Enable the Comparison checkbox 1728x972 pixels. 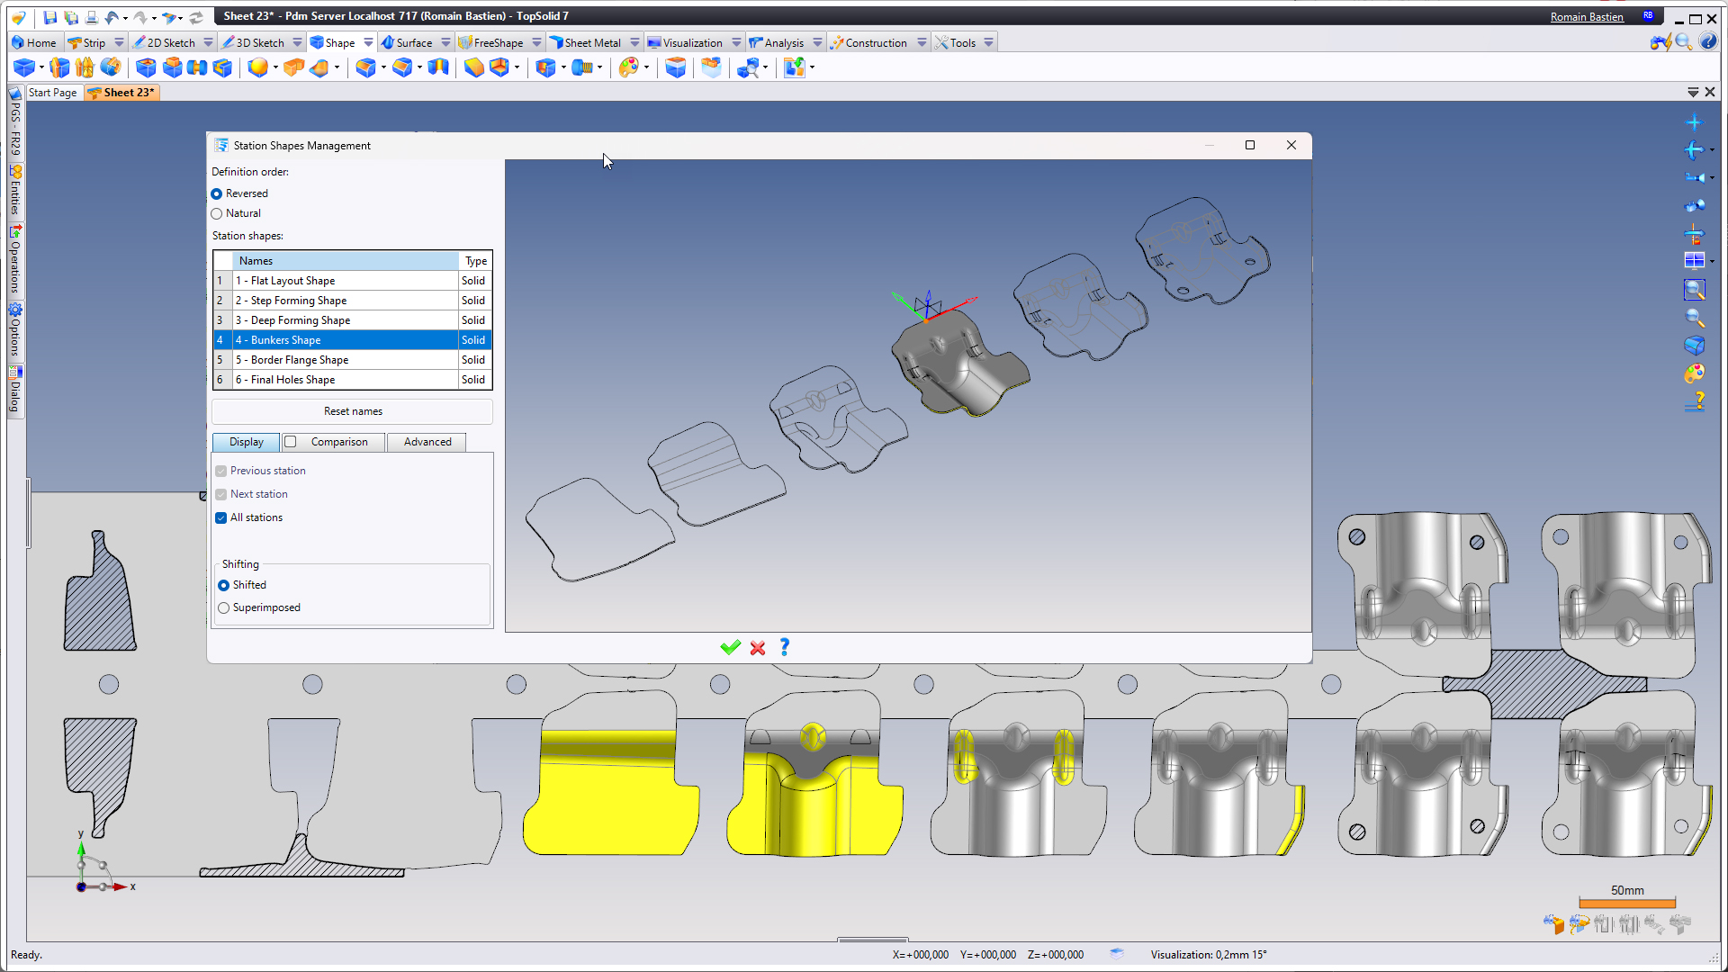[x=291, y=442]
